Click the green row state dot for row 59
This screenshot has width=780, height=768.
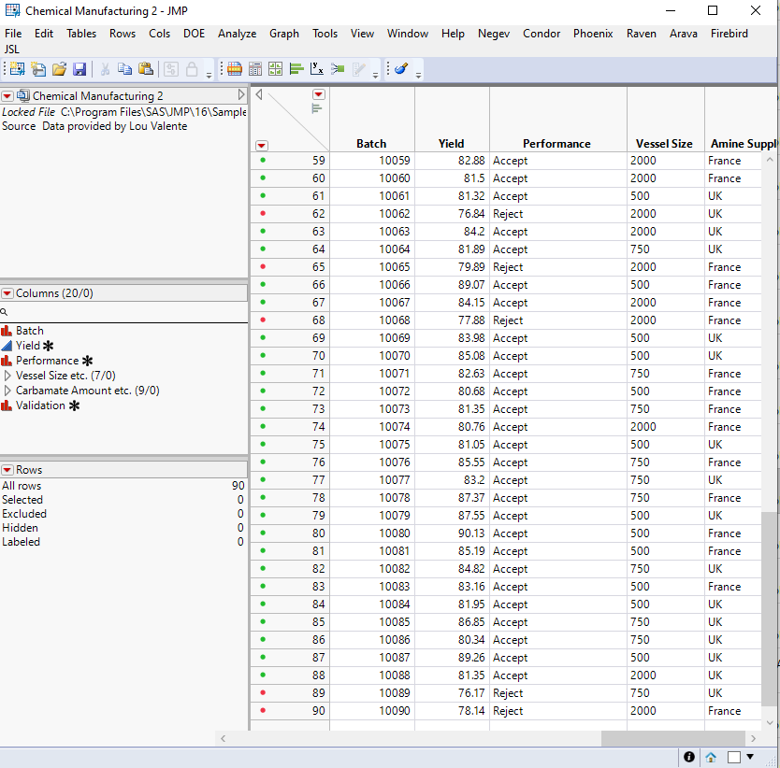tap(263, 160)
